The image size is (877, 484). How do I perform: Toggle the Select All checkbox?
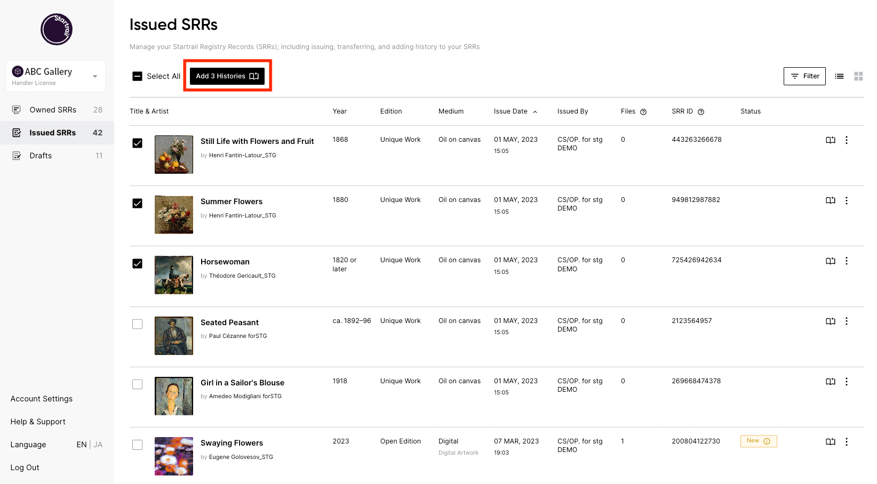tap(138, 76)
